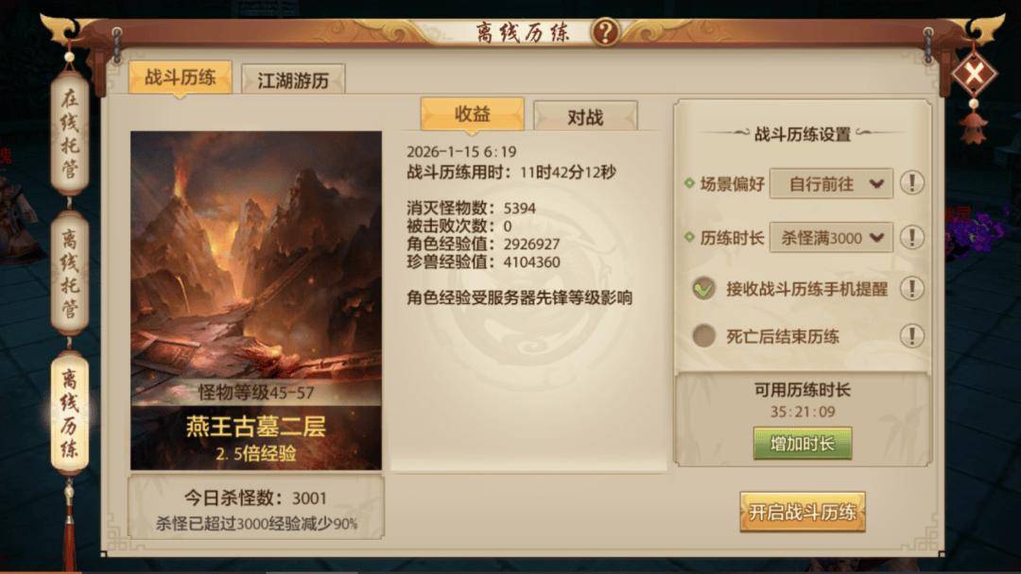The height and width of the screenshot is (574, 1021).
Task: Expand the 历练时长 杀怪满3000 dropdown
Action: pyautogui.click(x=831, y=238)
